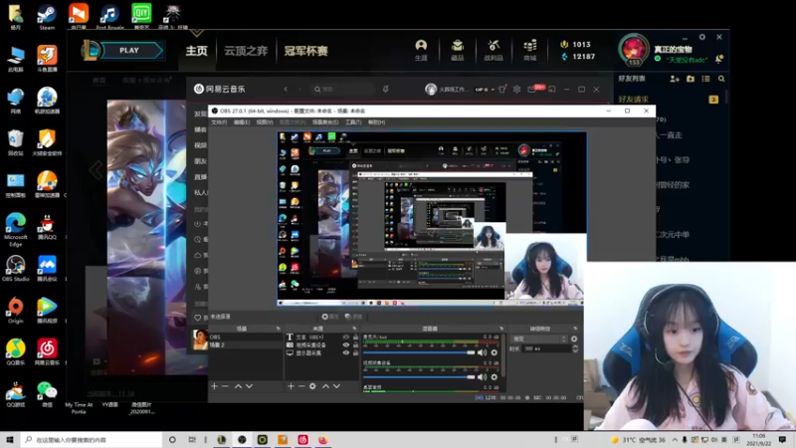Open League client settings gear
Viewport: 796px width, 448px height.
tap(702, 37)
